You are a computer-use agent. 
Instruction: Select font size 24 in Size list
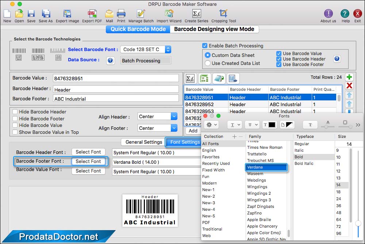tap(338, 199)
